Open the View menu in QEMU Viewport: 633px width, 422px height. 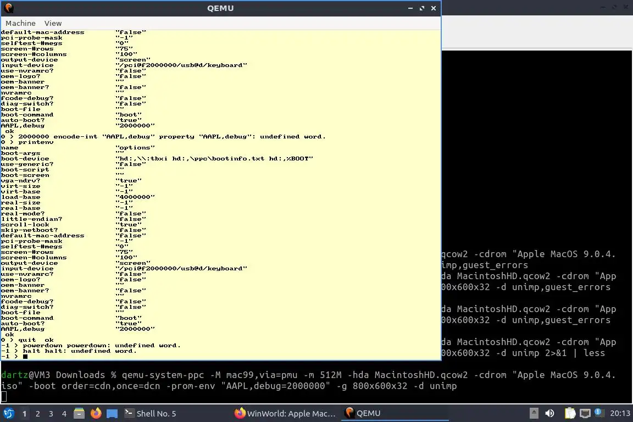tap(53, 24)
